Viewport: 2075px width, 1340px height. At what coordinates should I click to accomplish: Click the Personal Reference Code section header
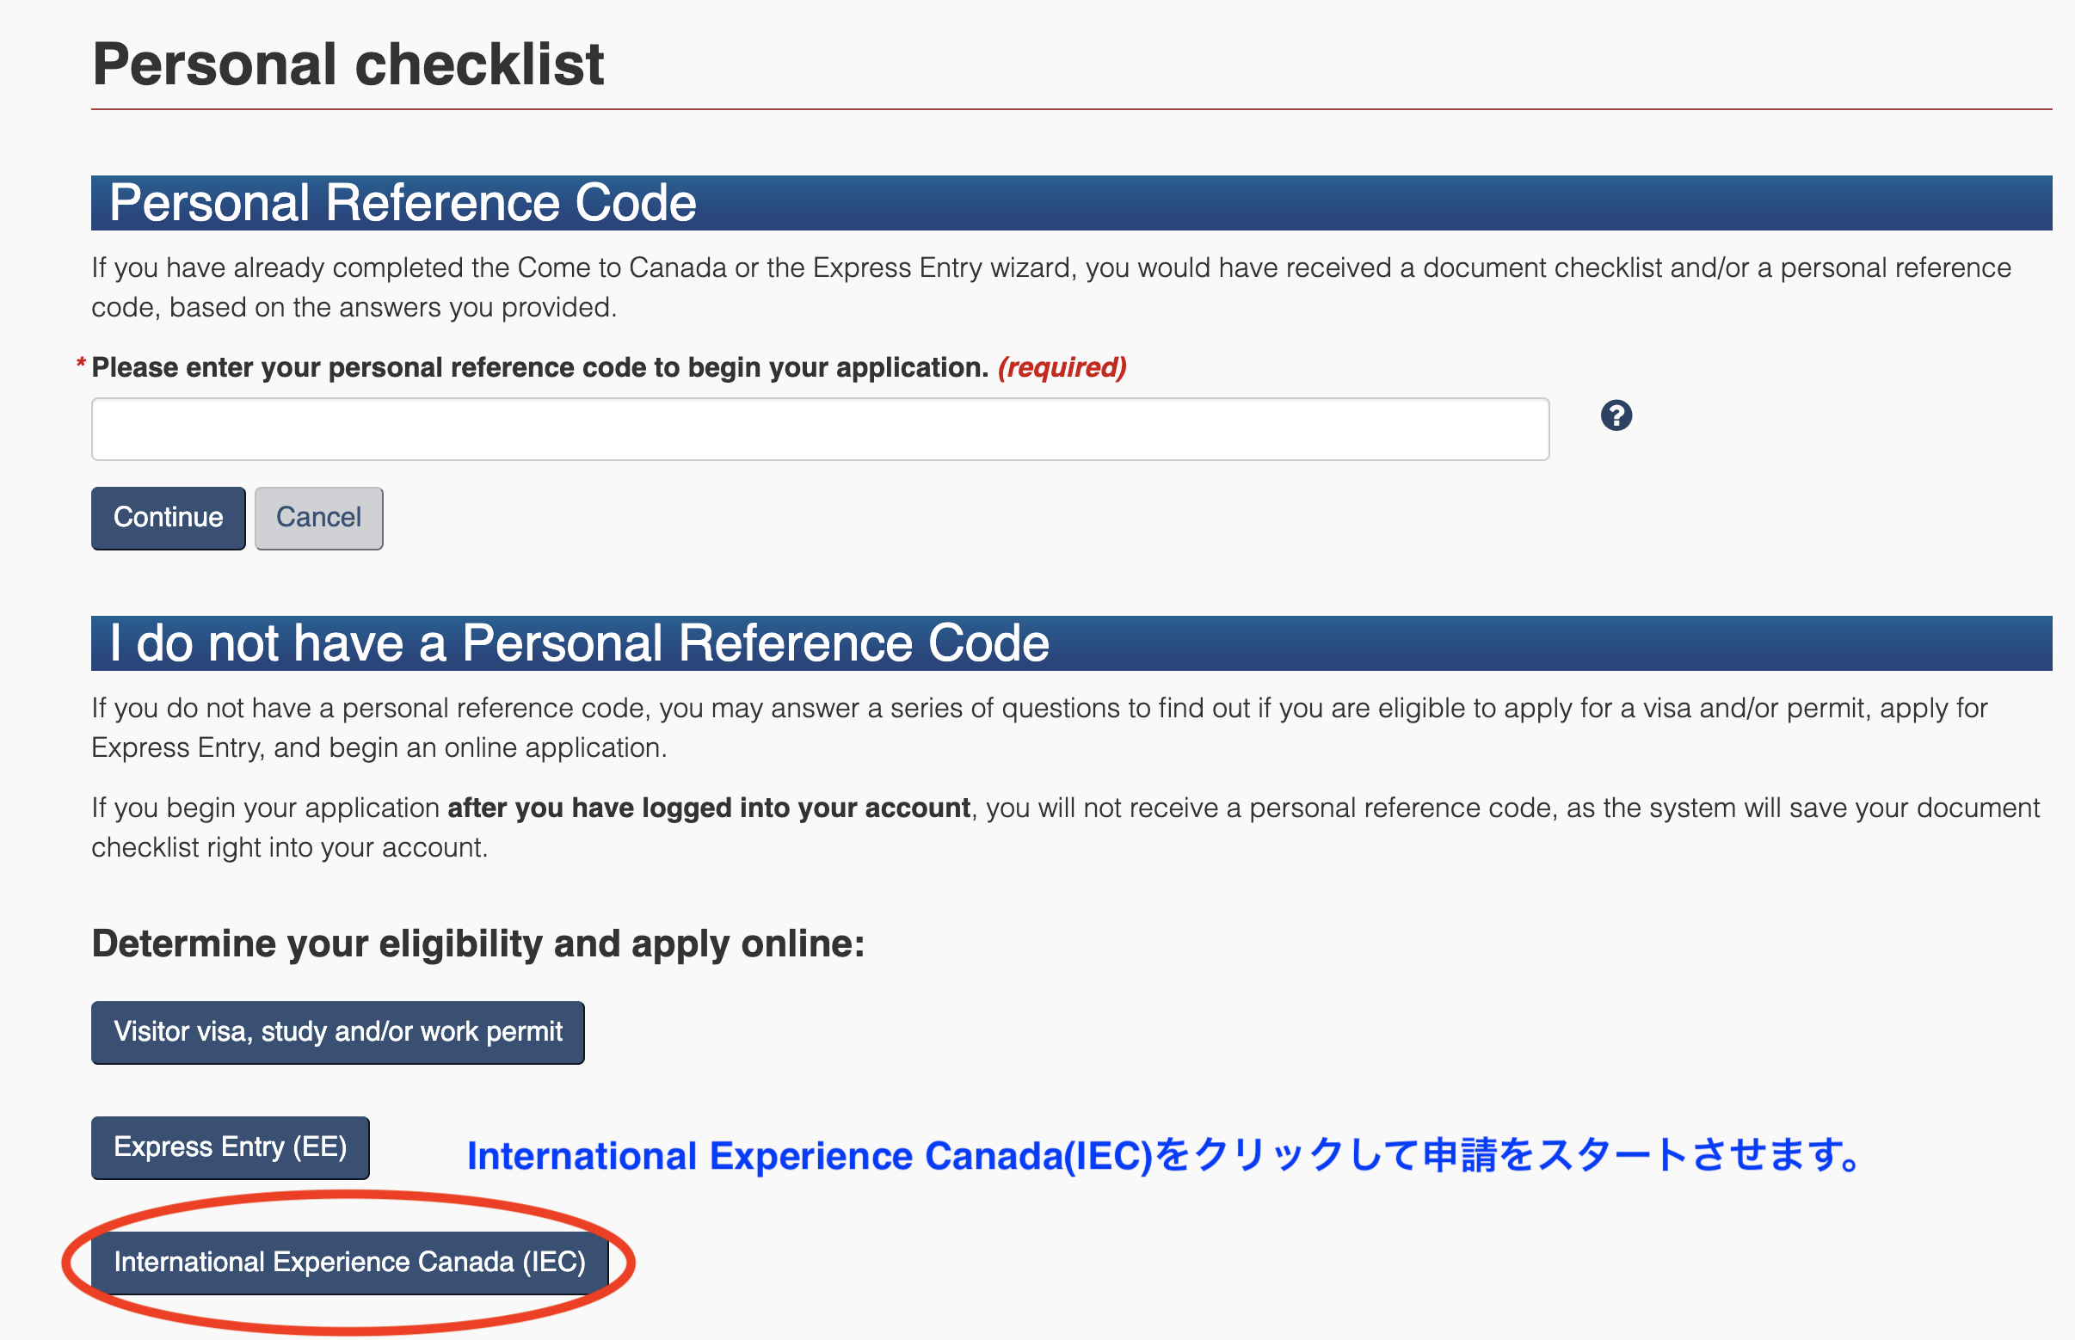[x=1071, y=203]
